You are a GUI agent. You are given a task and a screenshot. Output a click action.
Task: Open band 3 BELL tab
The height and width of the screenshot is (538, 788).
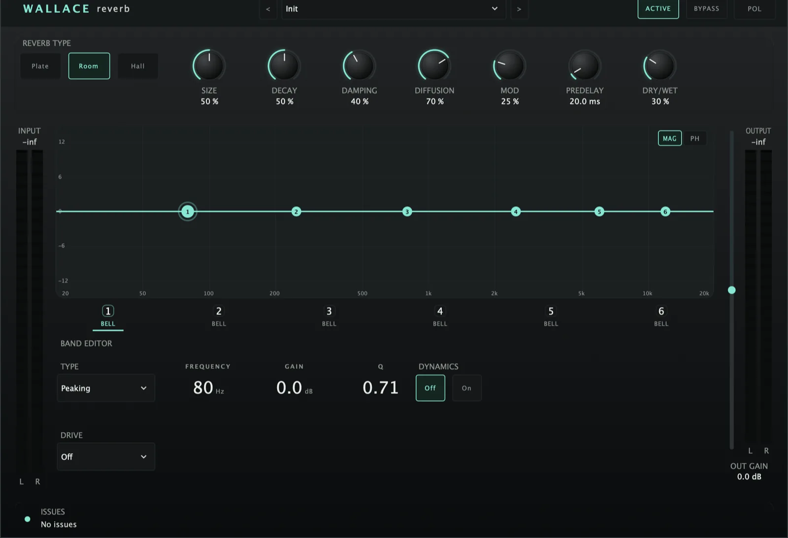329,316
